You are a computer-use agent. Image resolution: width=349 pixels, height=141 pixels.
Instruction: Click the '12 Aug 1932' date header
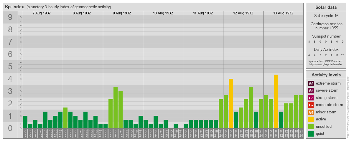pos(243,13)
